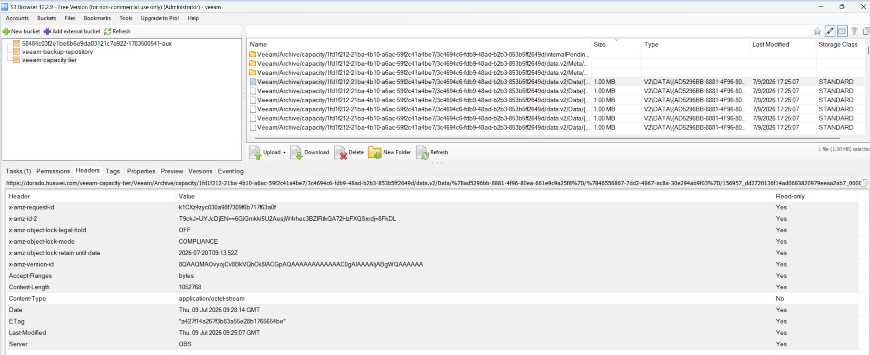The width and height of the screenshot is (870, 355).
Task: Sort files by the Size column
Action: coord(616,44)
